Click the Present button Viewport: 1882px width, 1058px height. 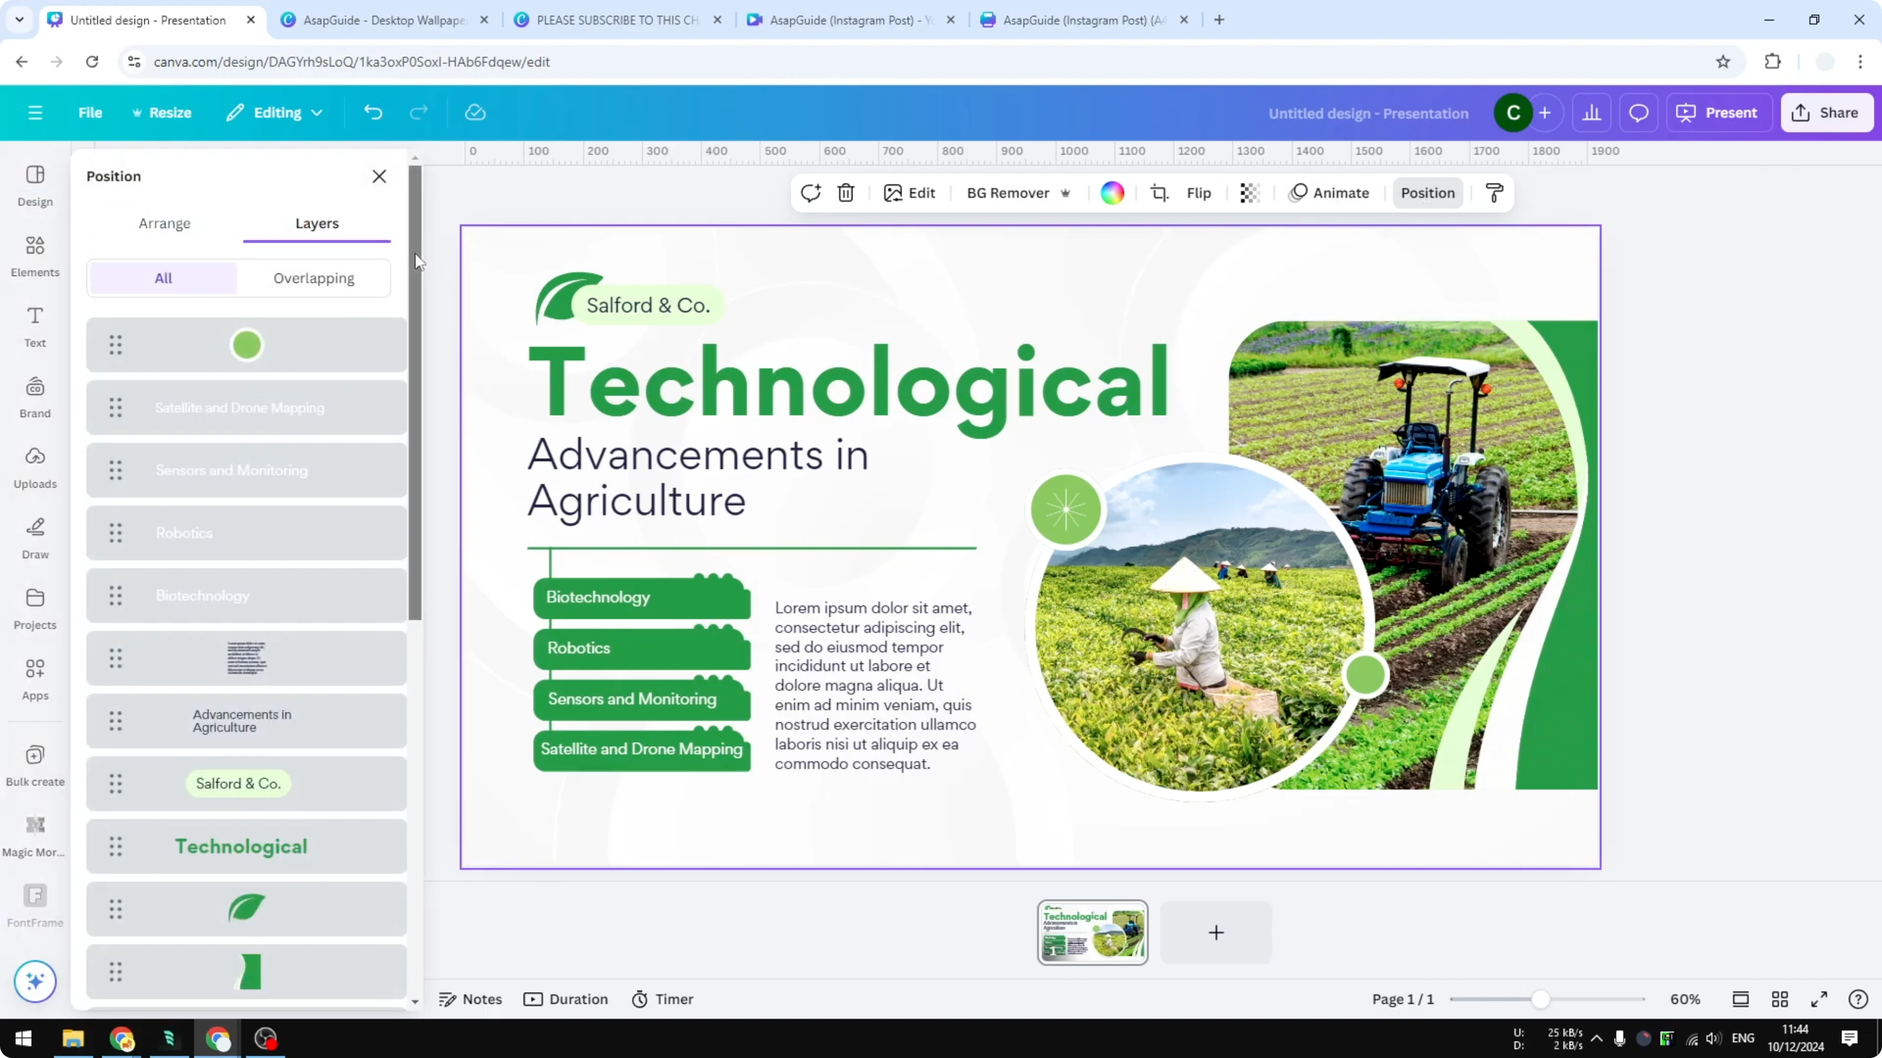1718,112
